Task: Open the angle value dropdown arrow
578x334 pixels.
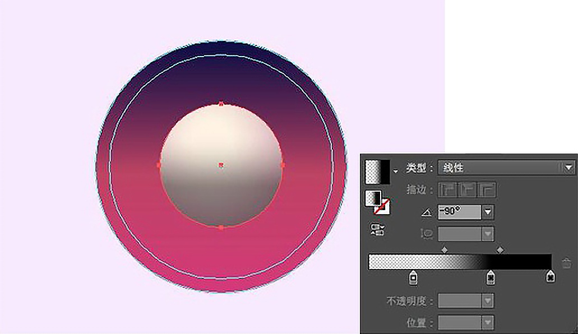Action: (x=487, y=211)
